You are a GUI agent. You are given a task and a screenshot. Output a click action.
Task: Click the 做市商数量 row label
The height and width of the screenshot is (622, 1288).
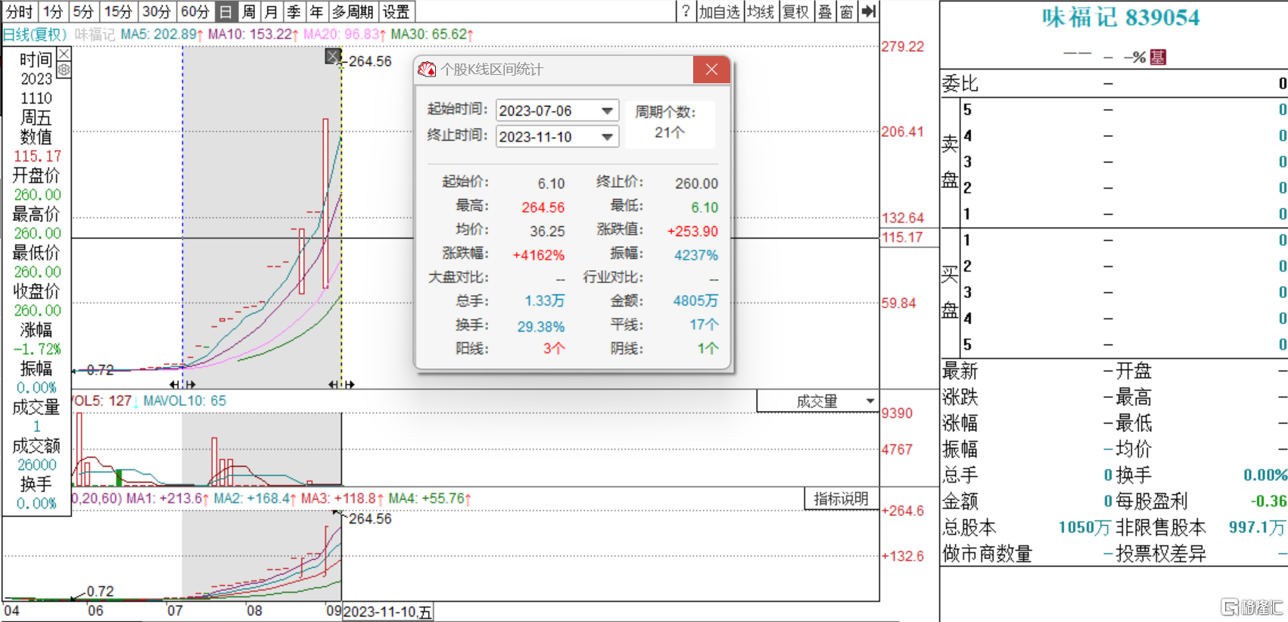point(987,554)
